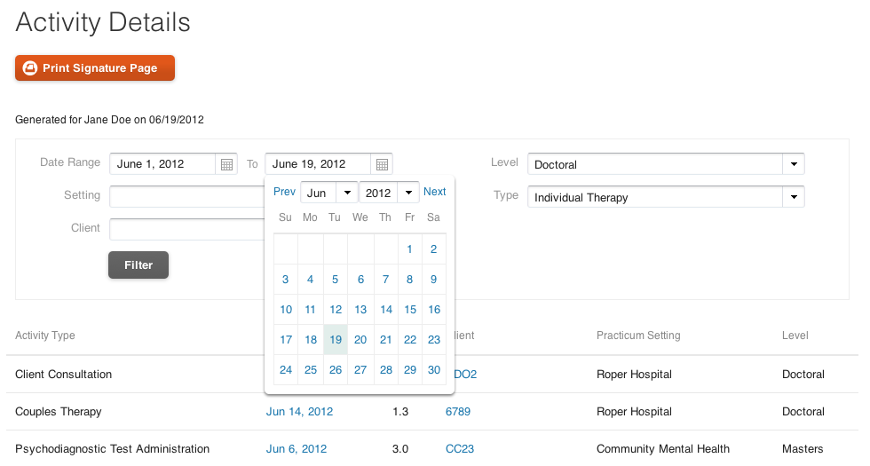Viewport: 870px width, 466px height.
Task: Open the year dropdown showing 2012
Action: click(389, 193)
